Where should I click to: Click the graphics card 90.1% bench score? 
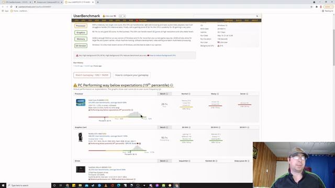point(164,138)
